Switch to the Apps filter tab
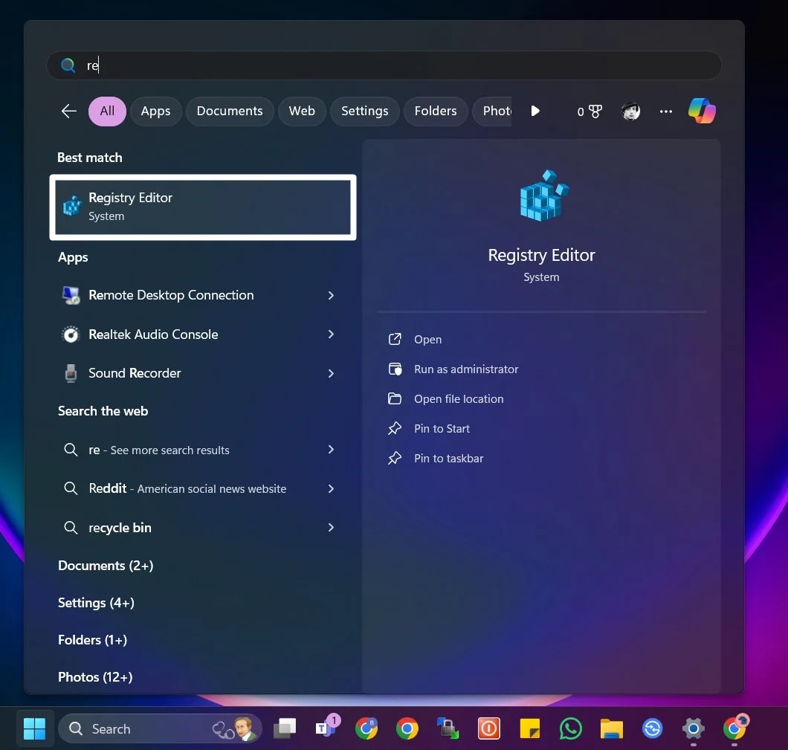Viewport: 788px width, 750px height. tap(155, 111)
